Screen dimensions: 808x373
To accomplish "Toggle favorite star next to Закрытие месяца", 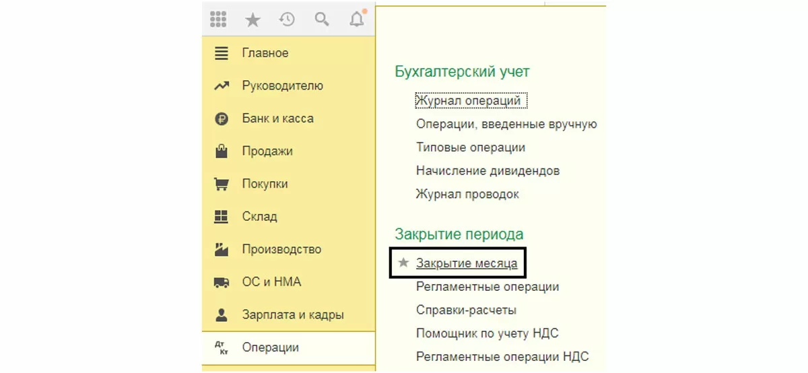I will click(403, 263).
